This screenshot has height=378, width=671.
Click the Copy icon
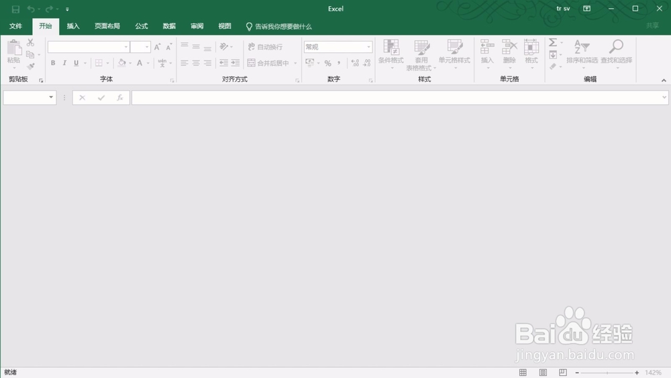coord(30,54)
